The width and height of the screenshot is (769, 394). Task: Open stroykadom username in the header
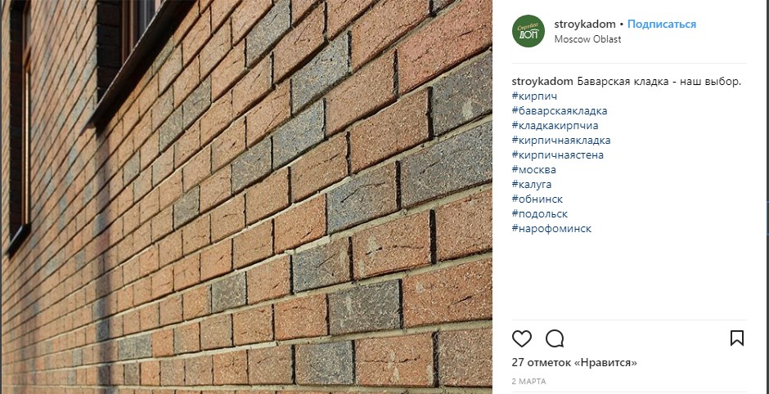586,24
